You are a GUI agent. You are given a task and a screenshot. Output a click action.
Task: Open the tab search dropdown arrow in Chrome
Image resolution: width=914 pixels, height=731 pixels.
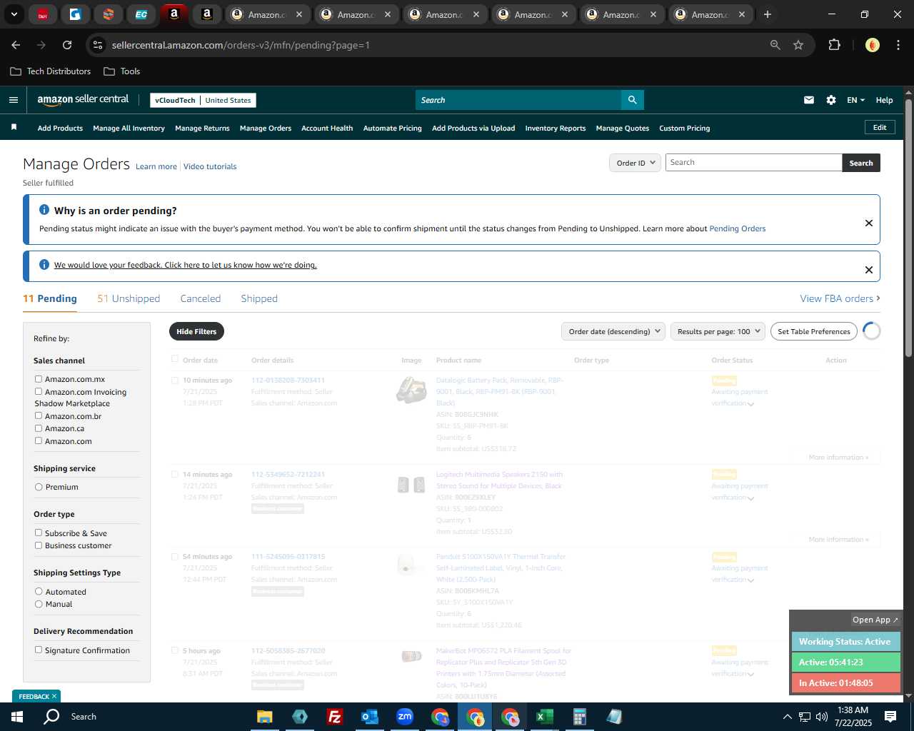pyautogui.click(x=14, y=14)
